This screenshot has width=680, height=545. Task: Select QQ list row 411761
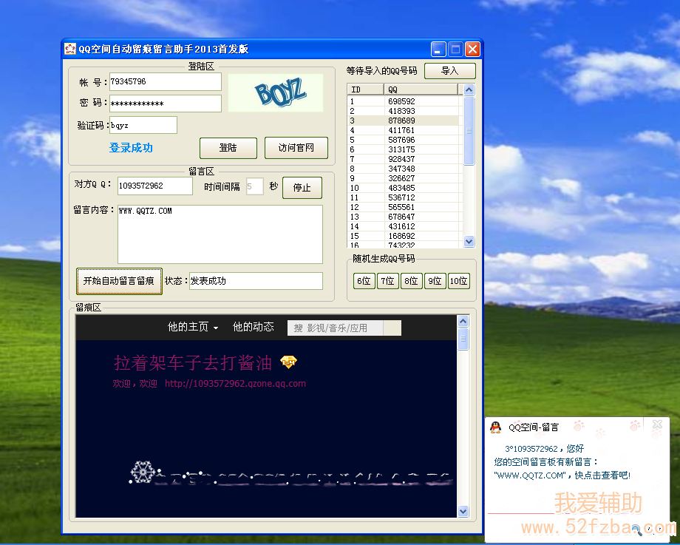click(404, 130)
